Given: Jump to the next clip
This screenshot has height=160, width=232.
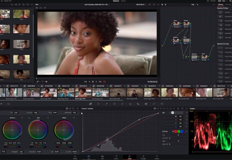Looking at the screenshot, I should [100, 82].
